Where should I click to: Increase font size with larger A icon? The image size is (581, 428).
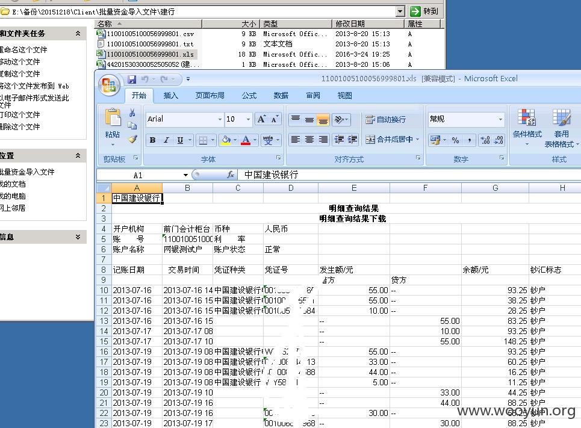[261, 119]
